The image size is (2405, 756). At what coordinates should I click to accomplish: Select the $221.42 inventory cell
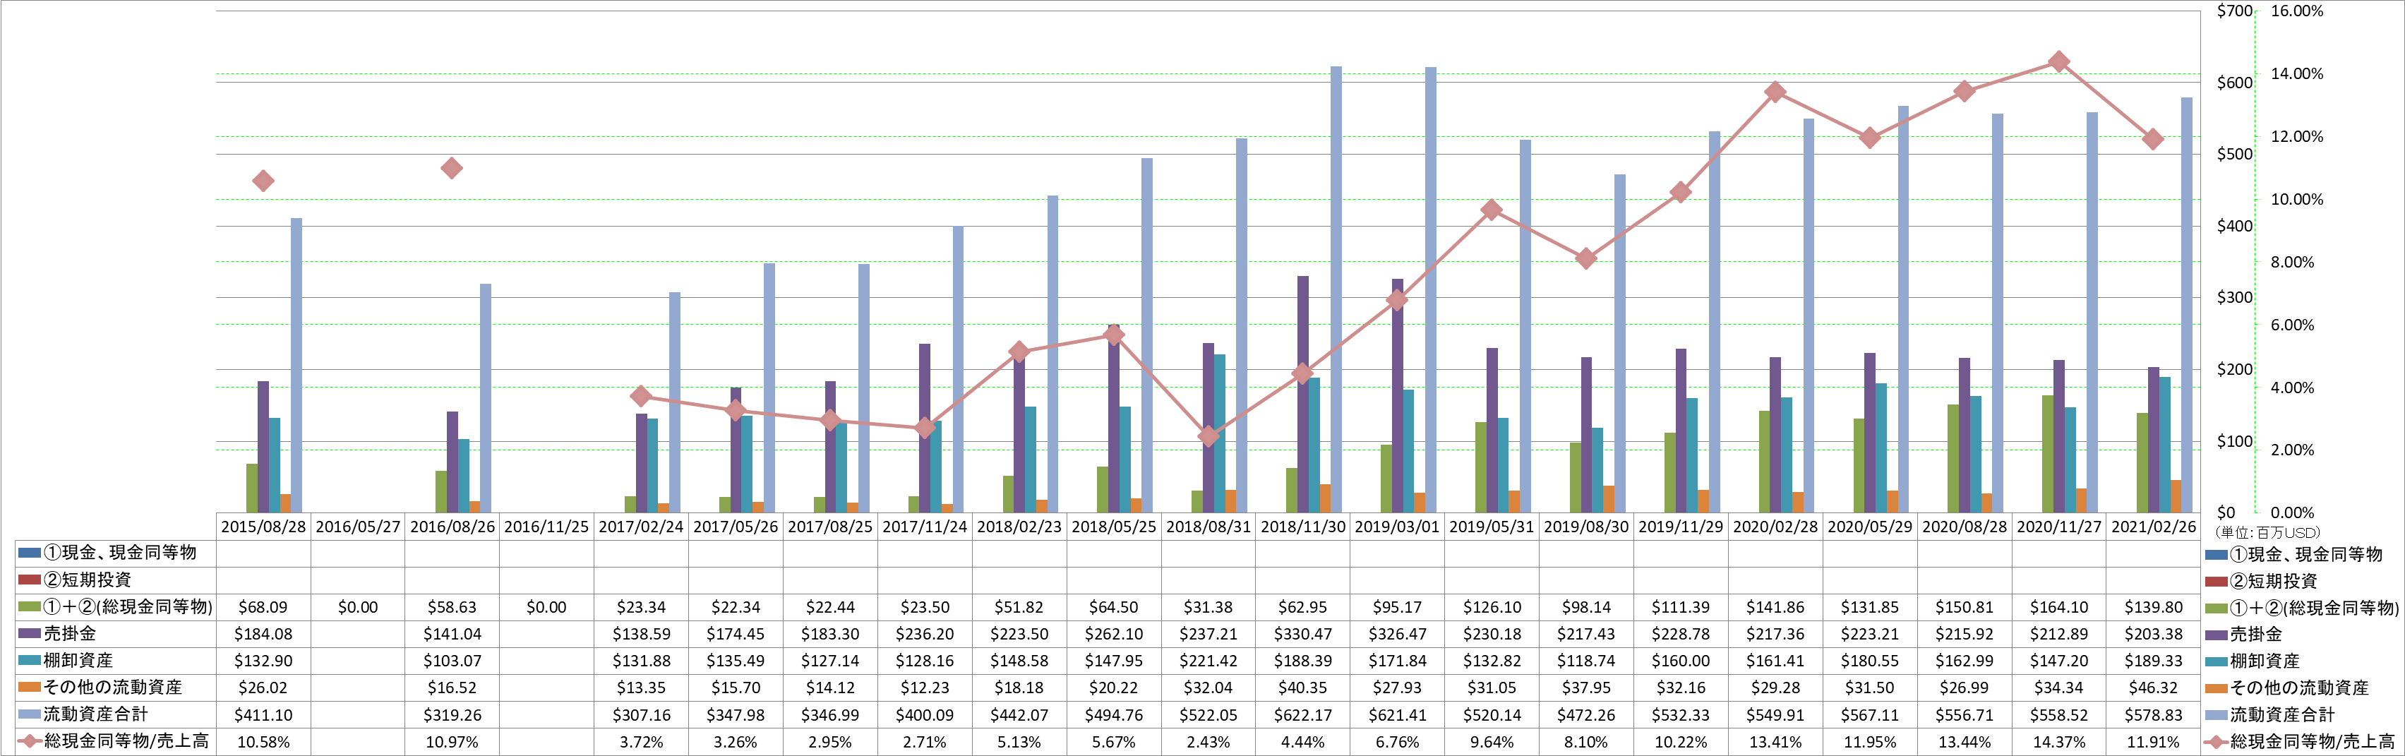(x=1208, y=661)
